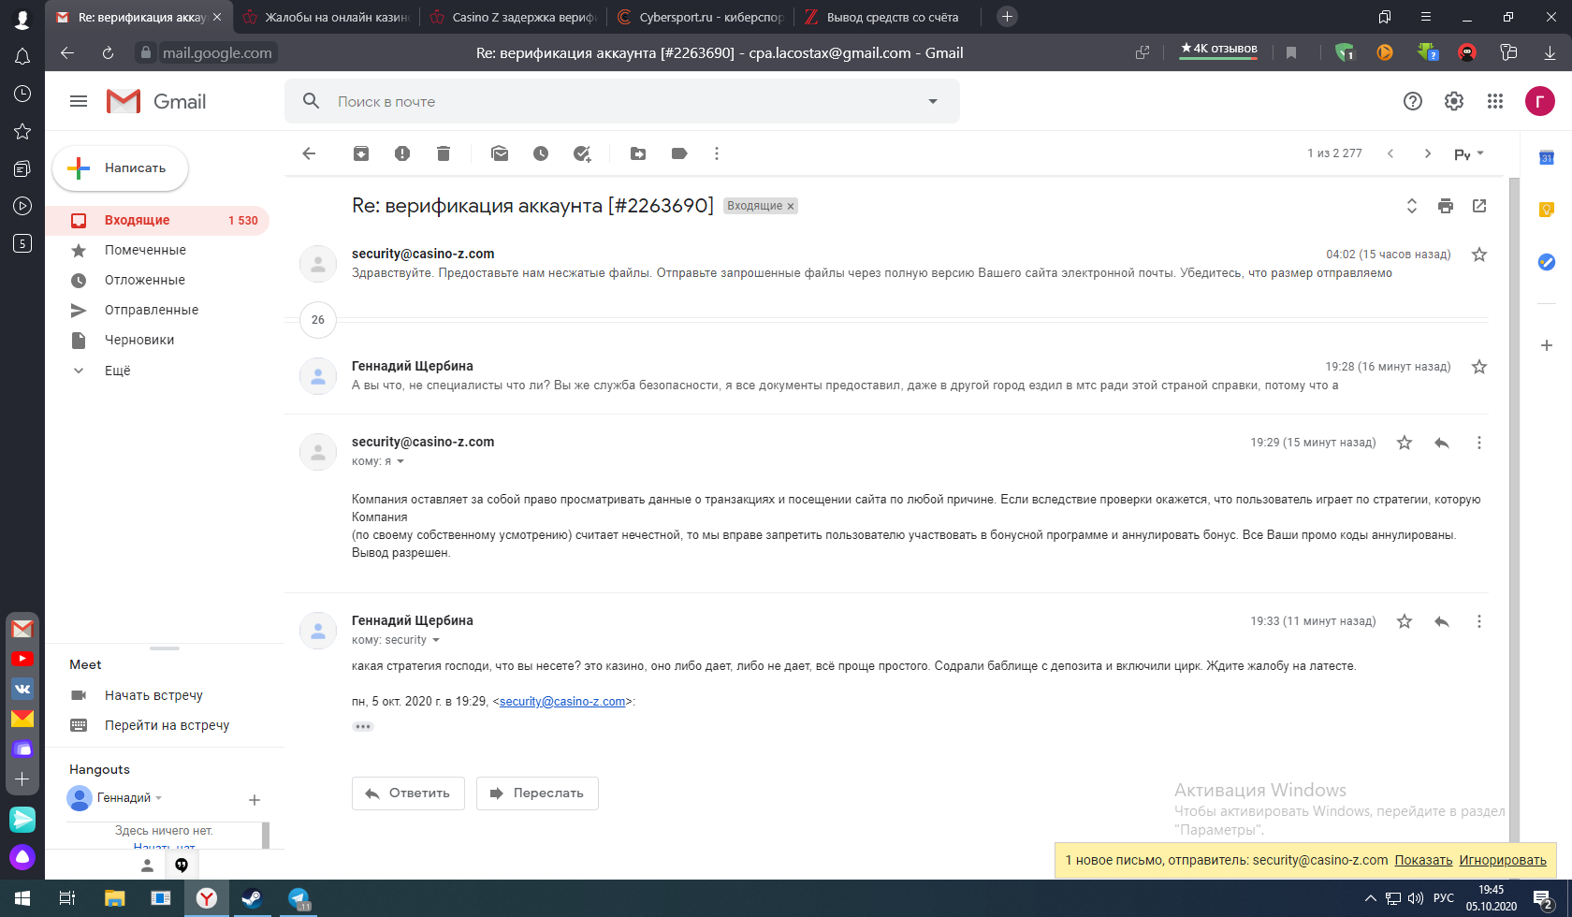
Task: Switch to Casino Z задержка tab
Action: click(513, 17)
